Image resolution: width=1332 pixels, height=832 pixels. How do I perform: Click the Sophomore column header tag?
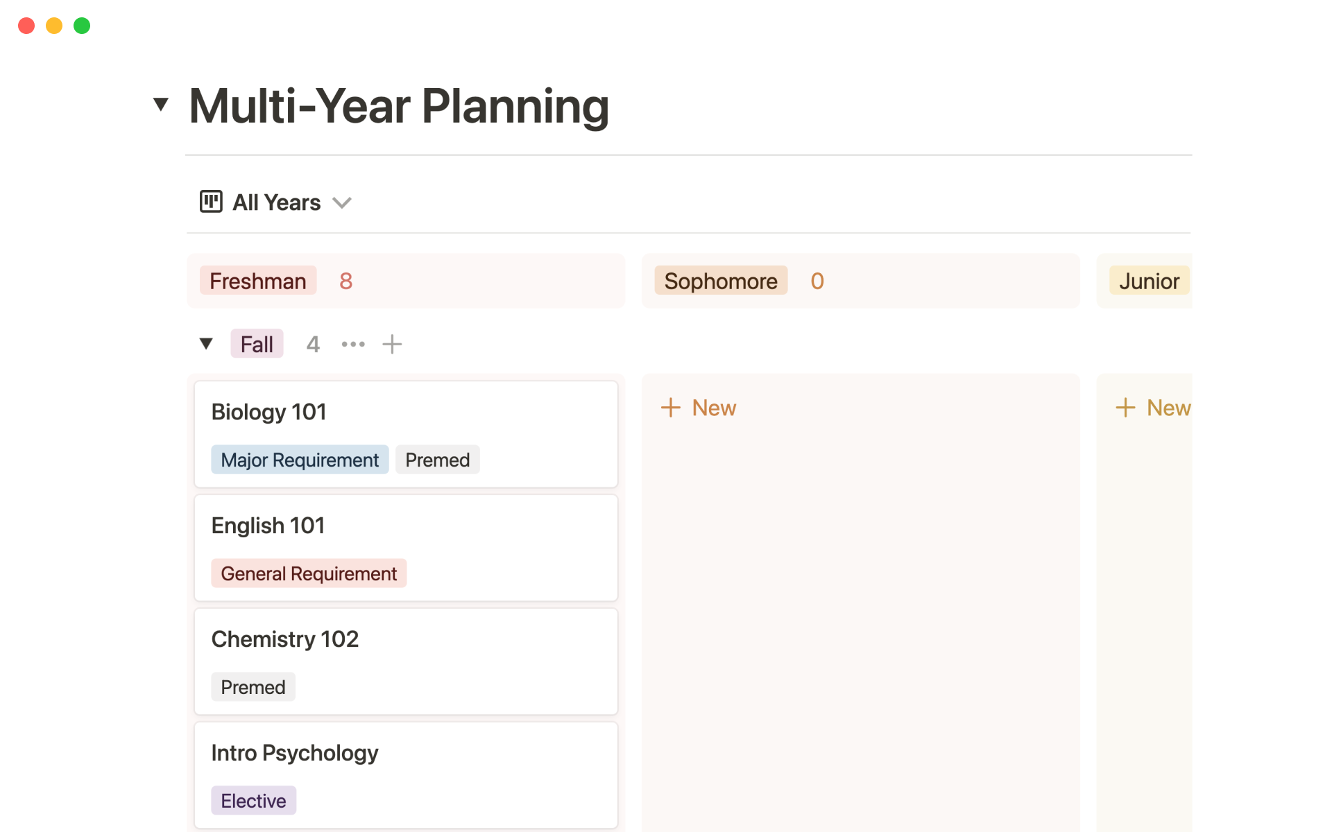click(x=720, y=281)
